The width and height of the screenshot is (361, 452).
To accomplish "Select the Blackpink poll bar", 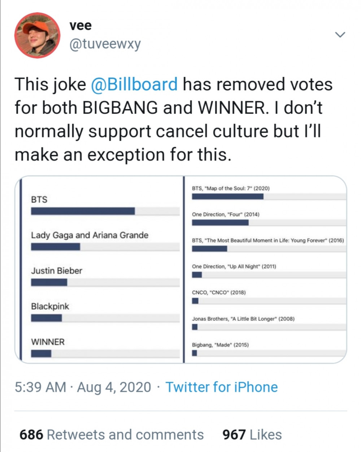I will pyautogui.click(x=105, y=318).
